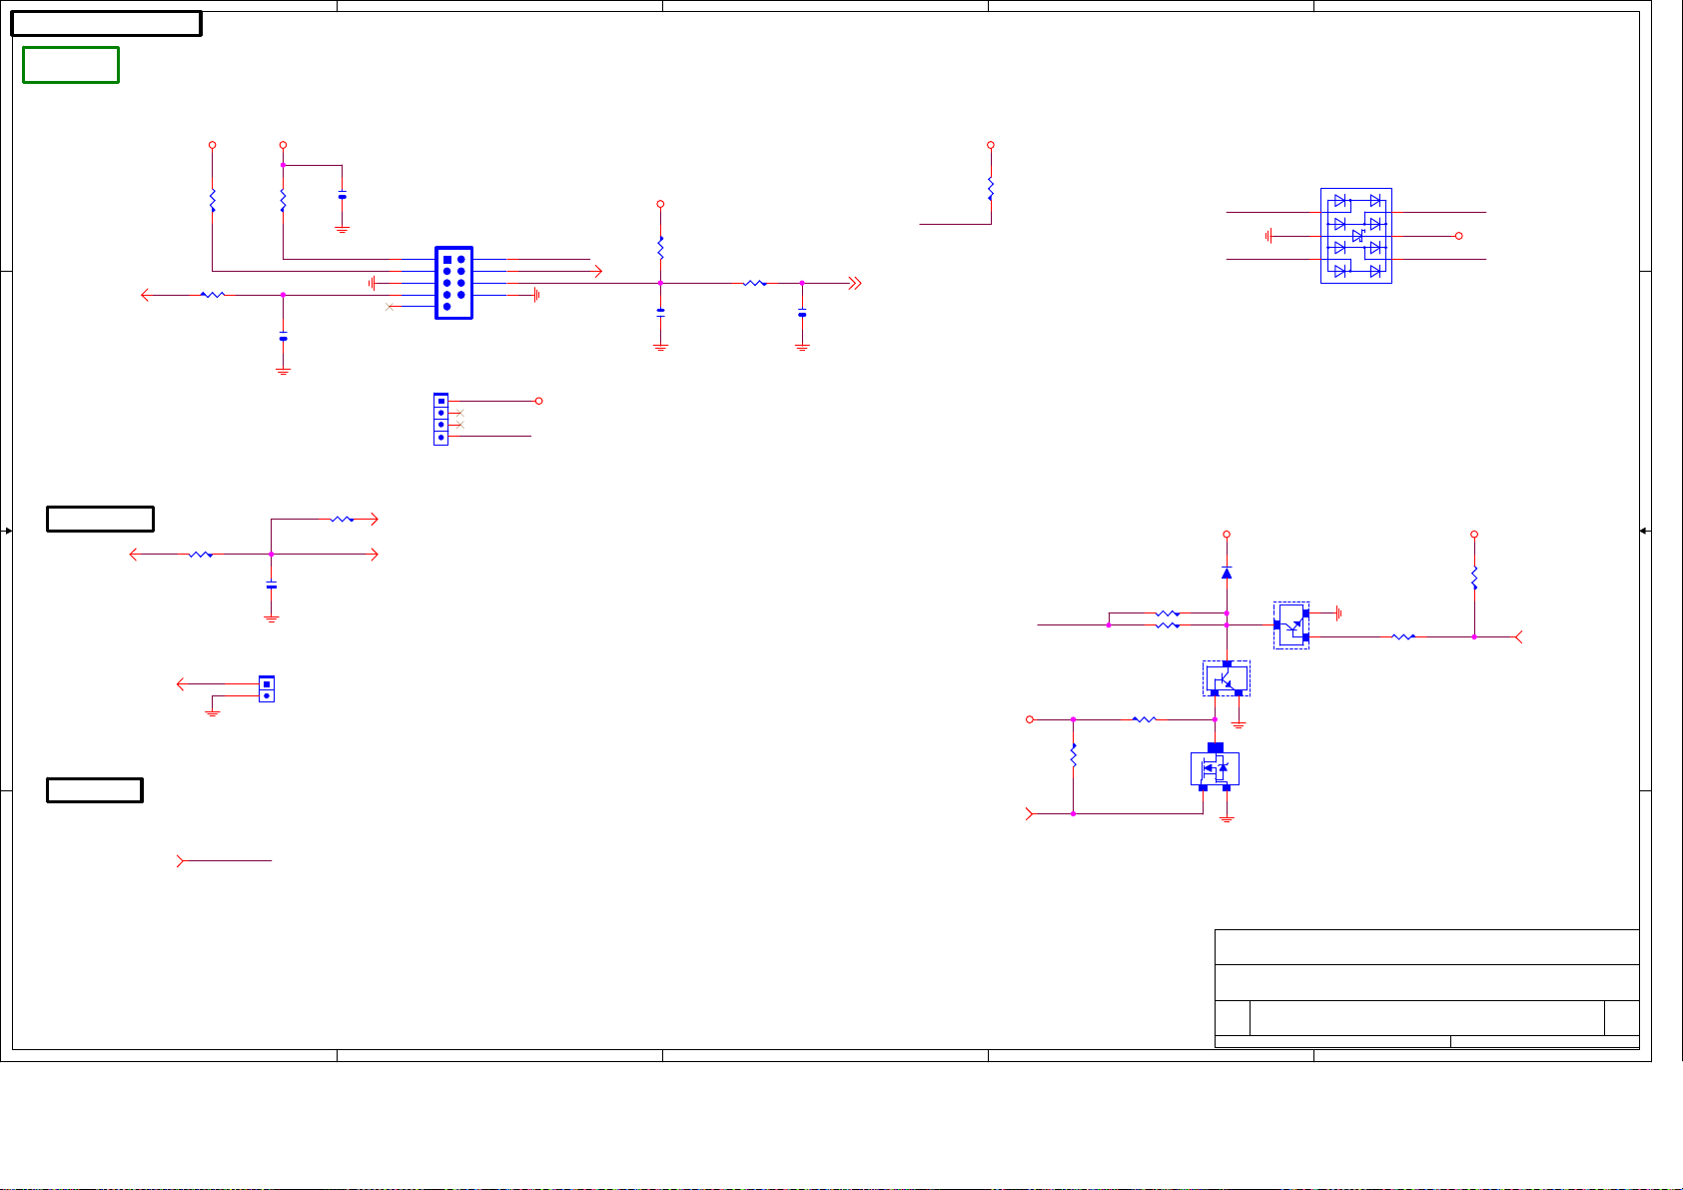The height and width of the screenshot is (1190, 1683).
Task: Click the green outlined rectangle box
Action: click(x=71, y=65)
